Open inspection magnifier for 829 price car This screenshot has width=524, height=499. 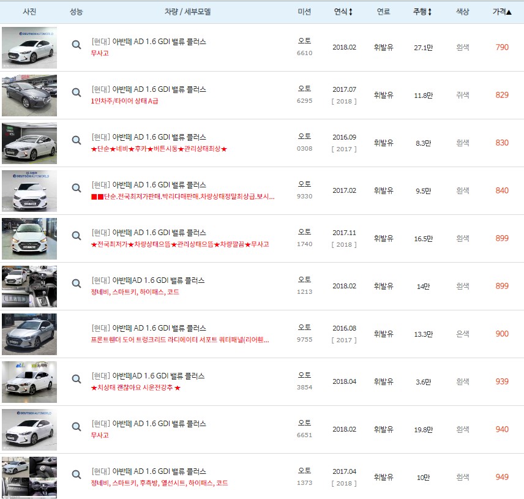[77, 92]
